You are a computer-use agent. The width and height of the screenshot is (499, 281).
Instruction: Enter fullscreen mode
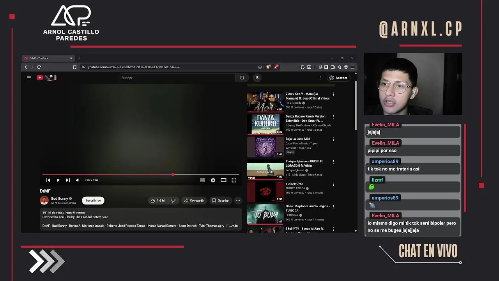[234, 180]
